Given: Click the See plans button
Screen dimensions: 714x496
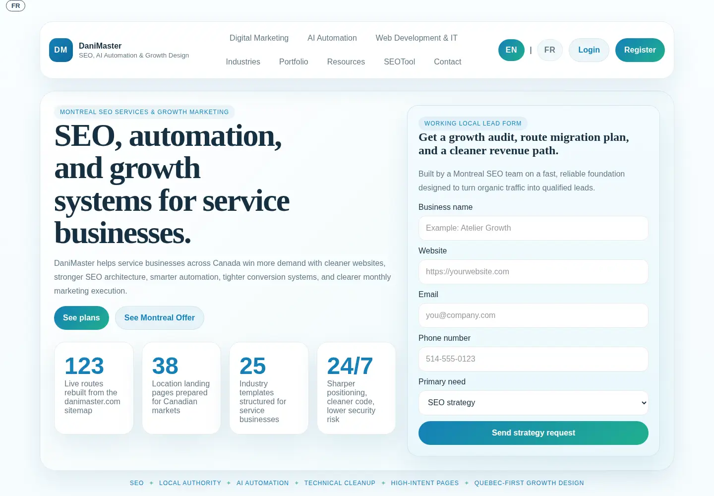Looking at the screenshot, I should pyautogui.click(x=81, y=318).
